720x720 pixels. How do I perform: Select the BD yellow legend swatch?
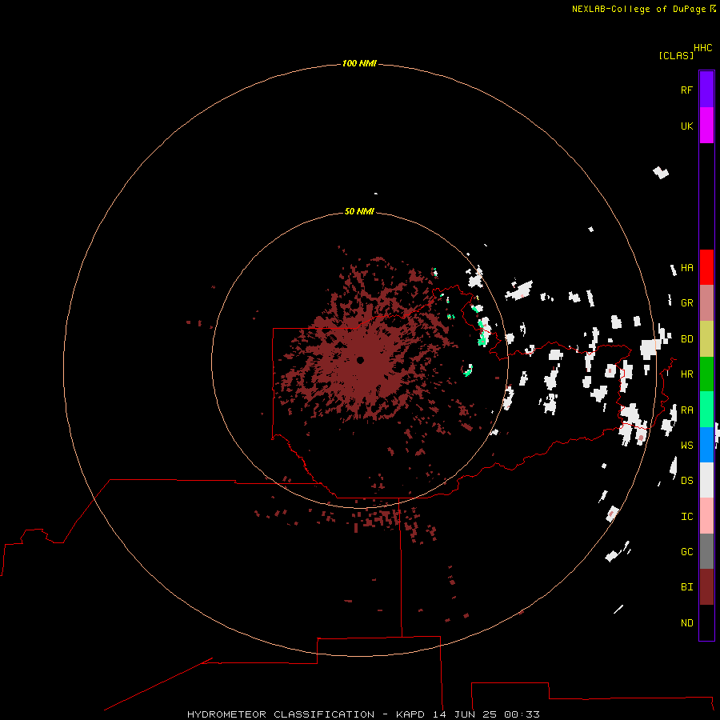click(706, 339)
